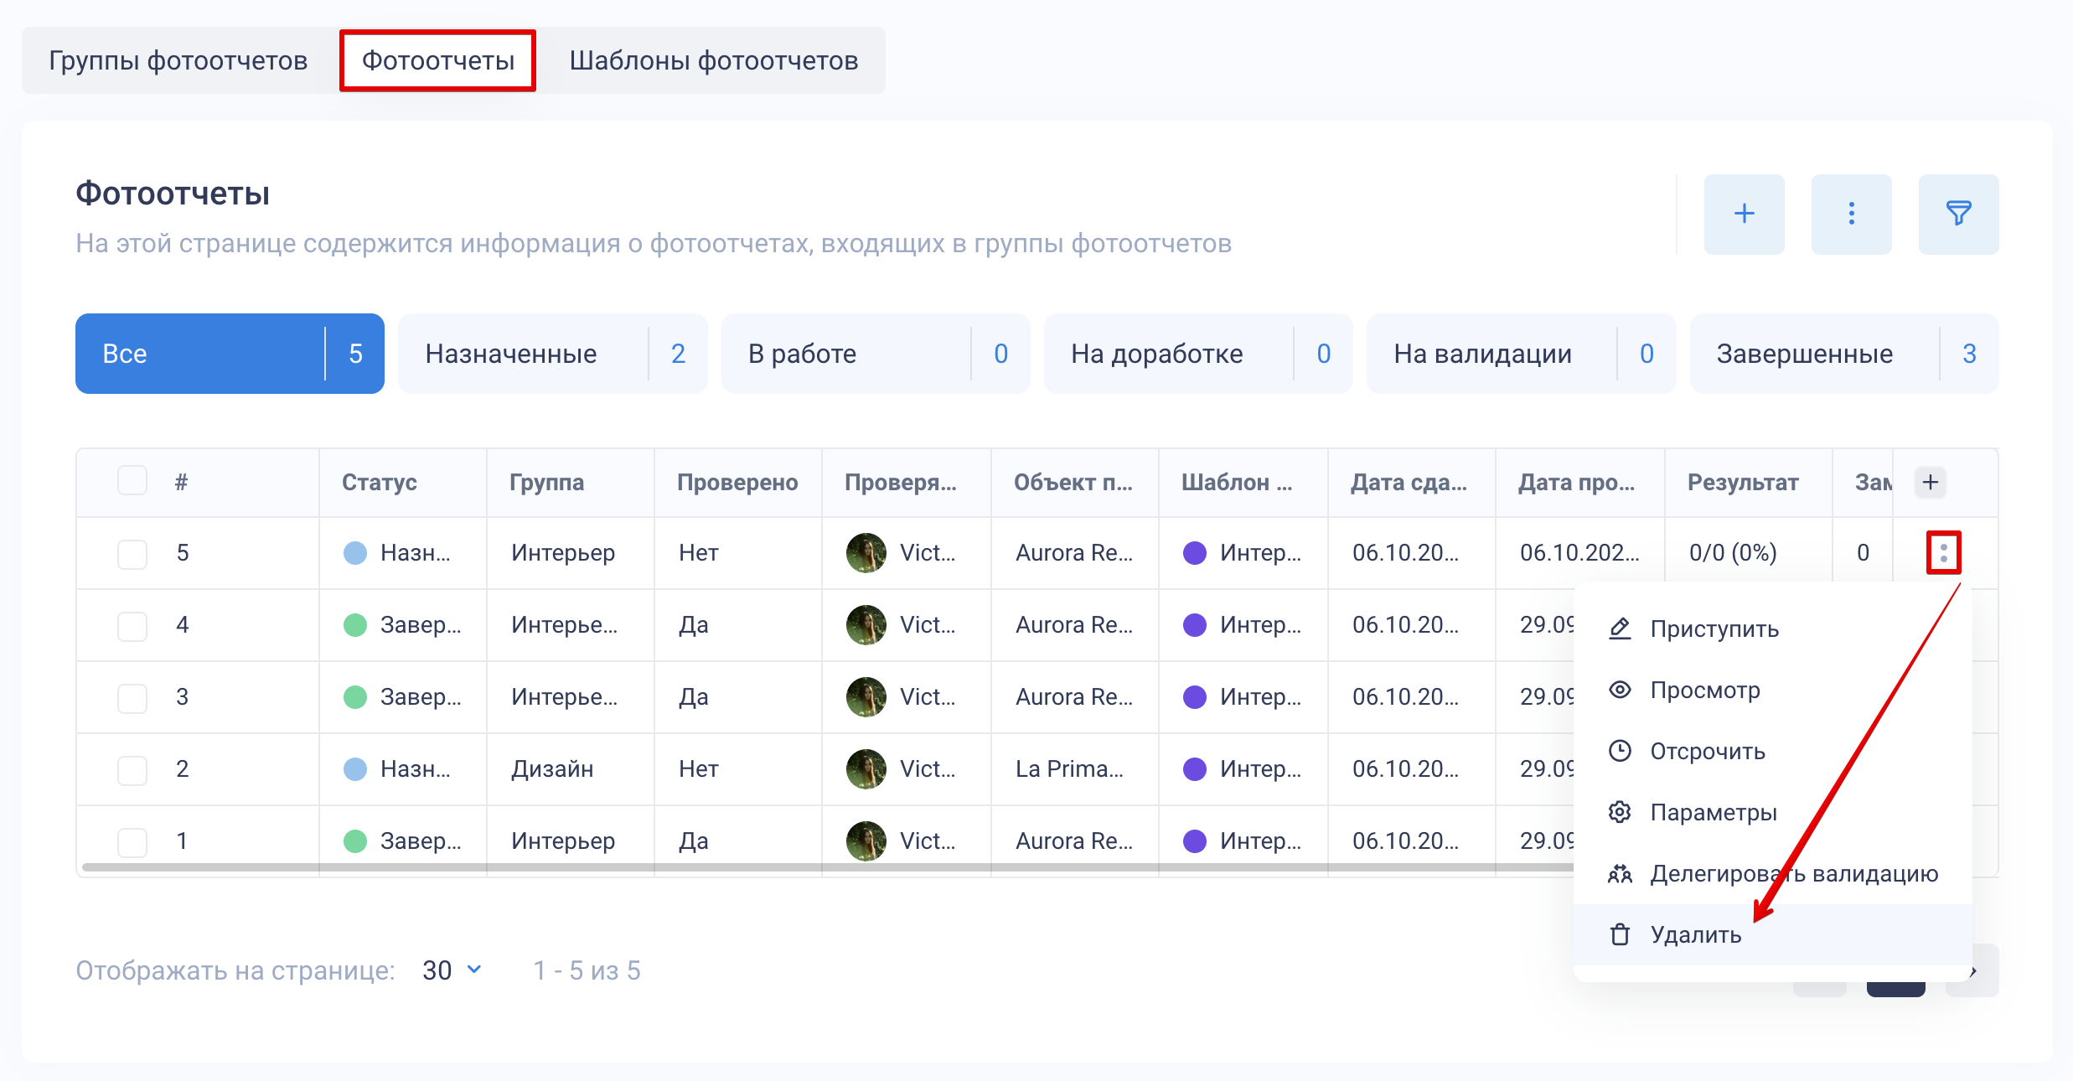Switch to Группы фотоотчетов tab
The width and height of the screenshot is (2073, 1081).
point(178,60)
